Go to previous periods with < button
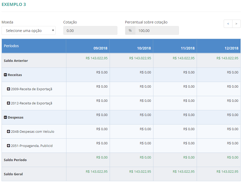 (228, 24)
